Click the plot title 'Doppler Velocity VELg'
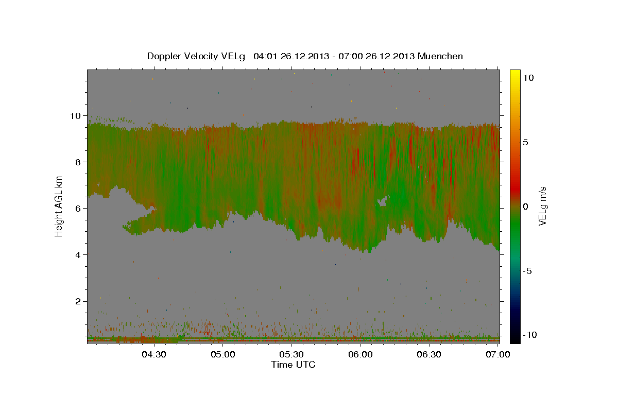 (x=197, y=56)
